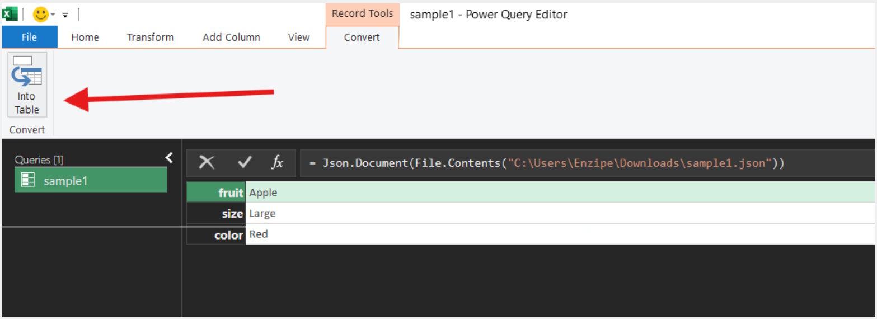Select the color field name cell
877x319 pixels.
click(216, 234)
